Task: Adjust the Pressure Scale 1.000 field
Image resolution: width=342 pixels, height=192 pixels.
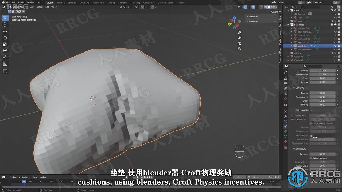Action: click(322, 166)
